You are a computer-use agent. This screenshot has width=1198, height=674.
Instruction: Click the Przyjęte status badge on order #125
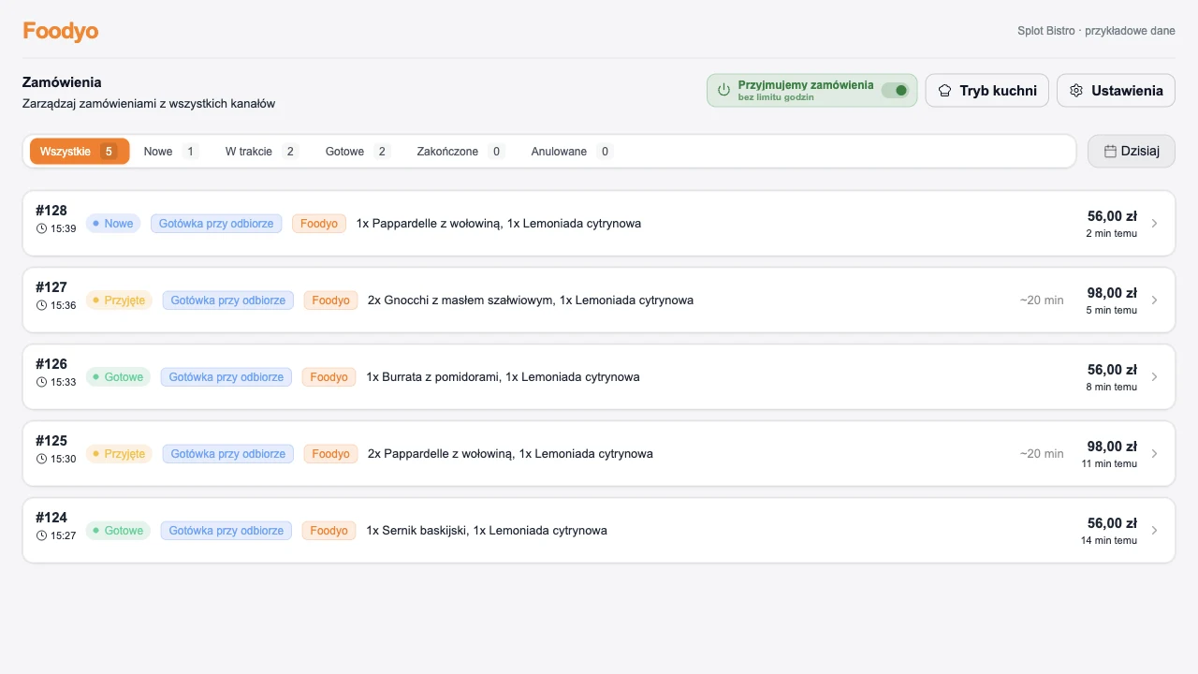point(119,454)
